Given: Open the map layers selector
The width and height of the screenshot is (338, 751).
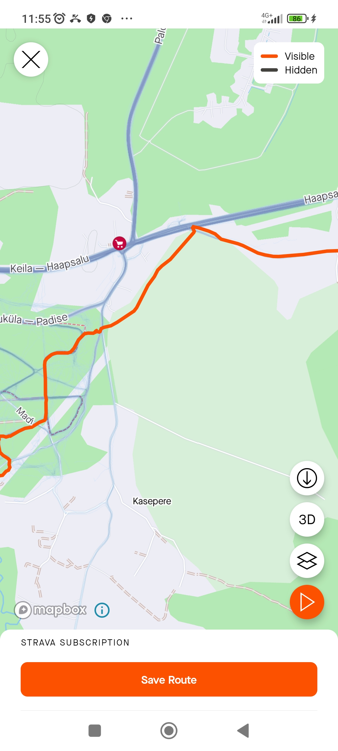Looking at the screenshot, I should (x=307, y=561).
